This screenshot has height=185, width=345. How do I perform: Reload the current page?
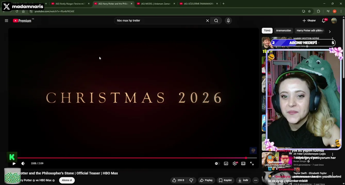point(17,11)
